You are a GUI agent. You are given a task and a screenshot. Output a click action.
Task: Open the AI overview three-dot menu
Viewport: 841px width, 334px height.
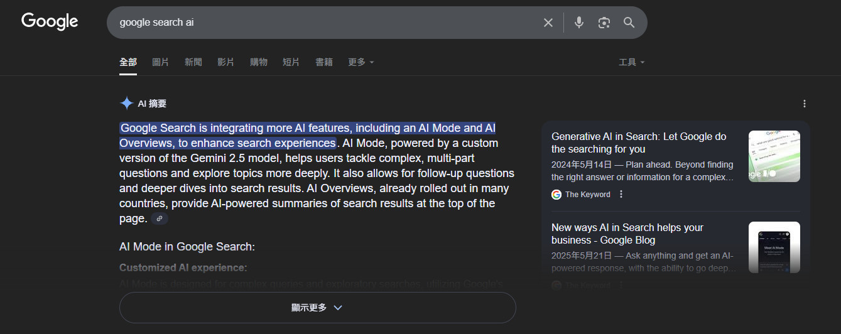coord(805,104)
